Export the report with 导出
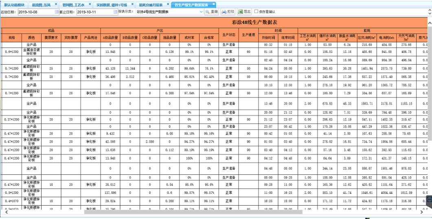Image resolution: width=432 pixels, height=219 pixels. click(x=245, y=11)
